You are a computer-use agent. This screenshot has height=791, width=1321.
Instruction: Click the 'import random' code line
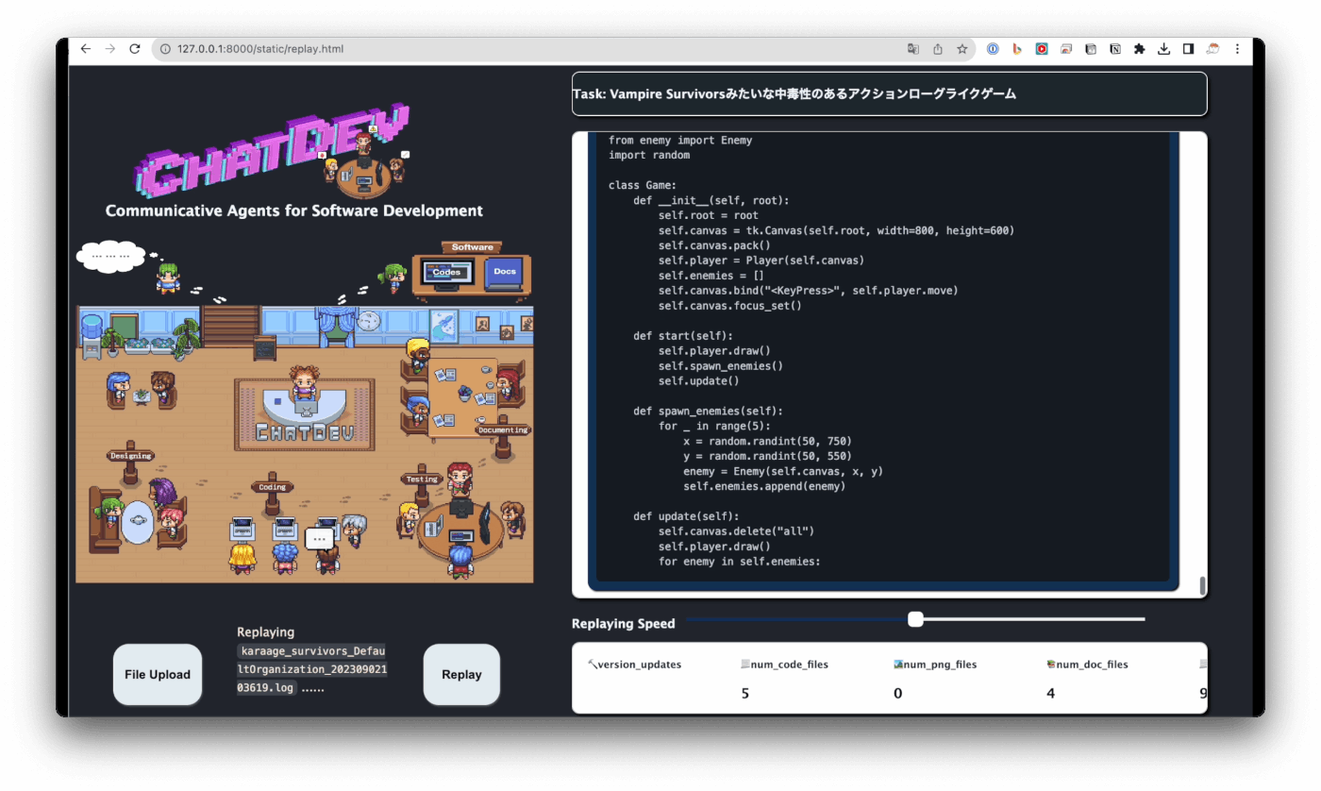click(x=649, y=155)
